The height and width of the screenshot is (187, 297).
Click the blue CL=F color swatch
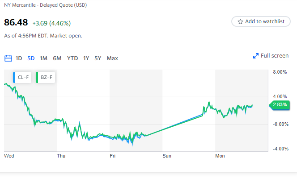(15, 77)
